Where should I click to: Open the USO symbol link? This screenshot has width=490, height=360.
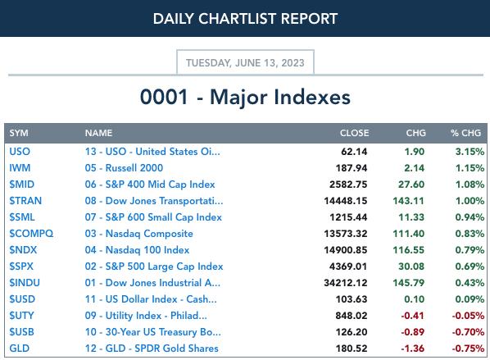pos(20,152)
